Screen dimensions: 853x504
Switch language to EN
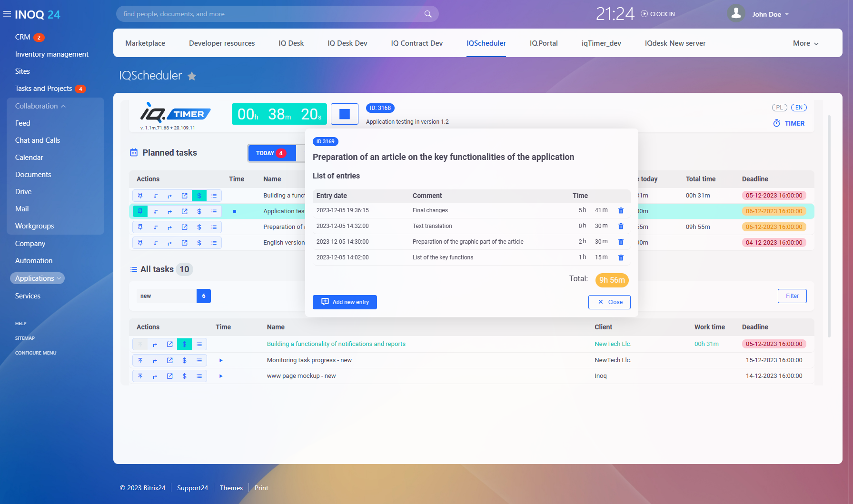[x=799, y=108]
